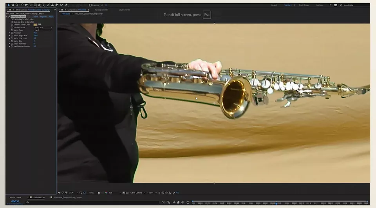Open the 1 View layout dropdown
The image size is (376, 208).
pos(152,193)
